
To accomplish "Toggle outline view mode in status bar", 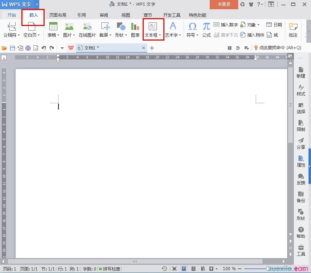I will click(x=193, y=269).
